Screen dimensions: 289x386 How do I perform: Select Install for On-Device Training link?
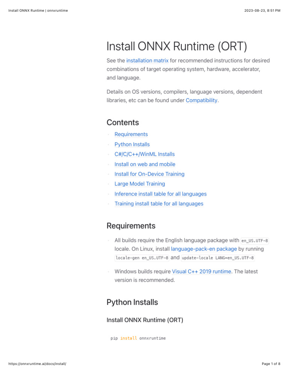(x=149, y=174)
